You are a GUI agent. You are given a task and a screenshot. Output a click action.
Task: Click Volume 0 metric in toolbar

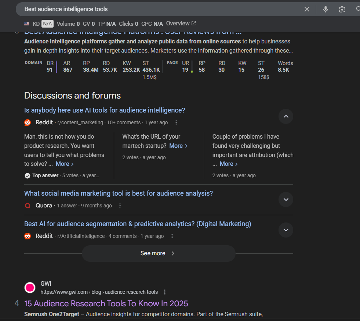pos(68,24)
